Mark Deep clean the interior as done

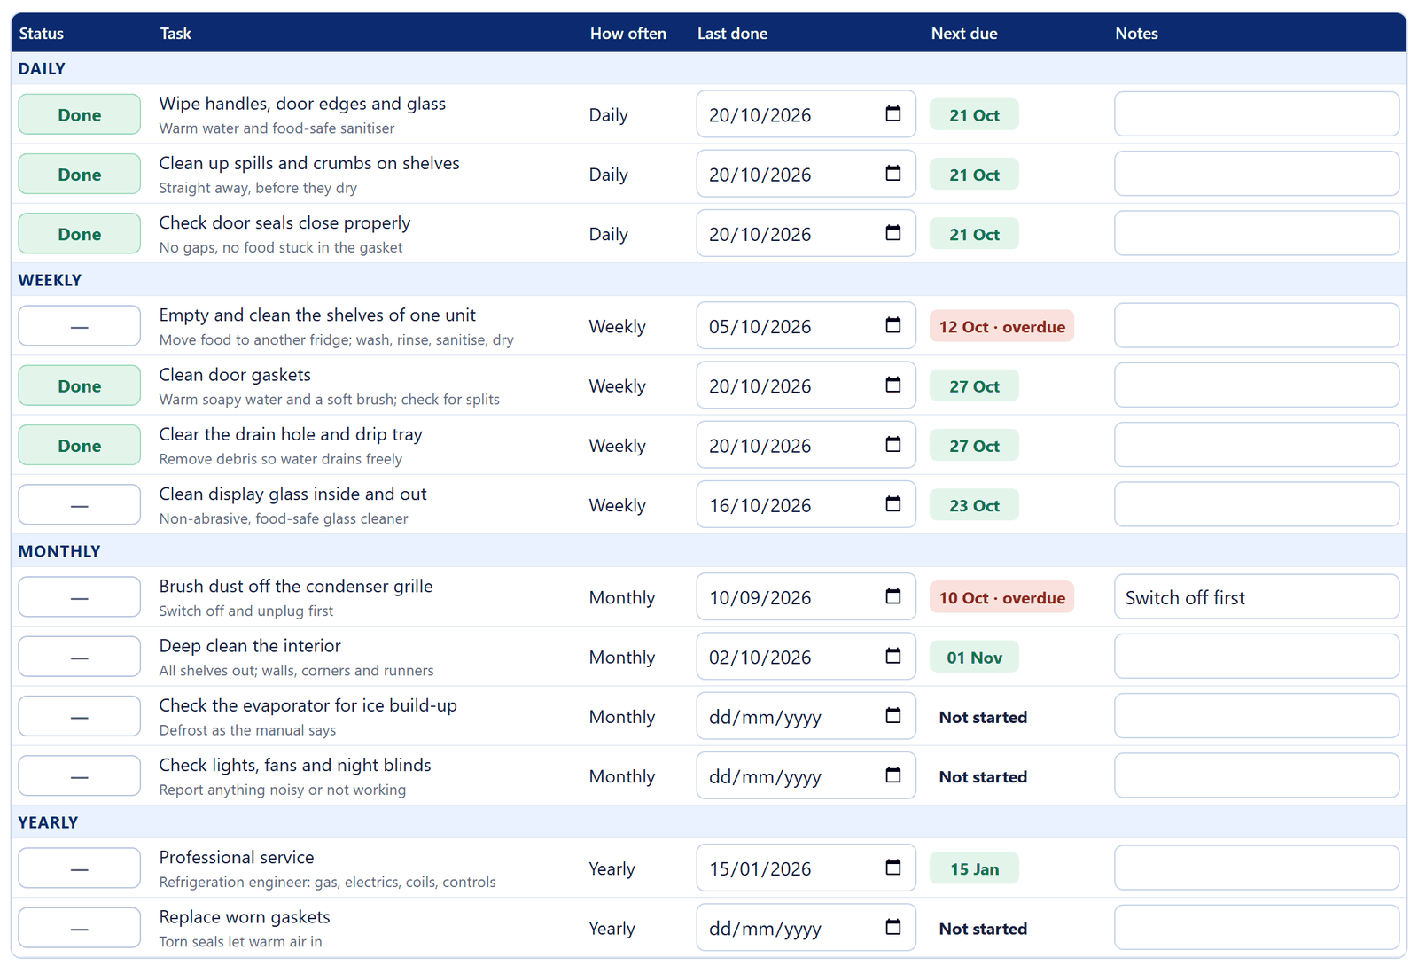(x=79, y=657)
